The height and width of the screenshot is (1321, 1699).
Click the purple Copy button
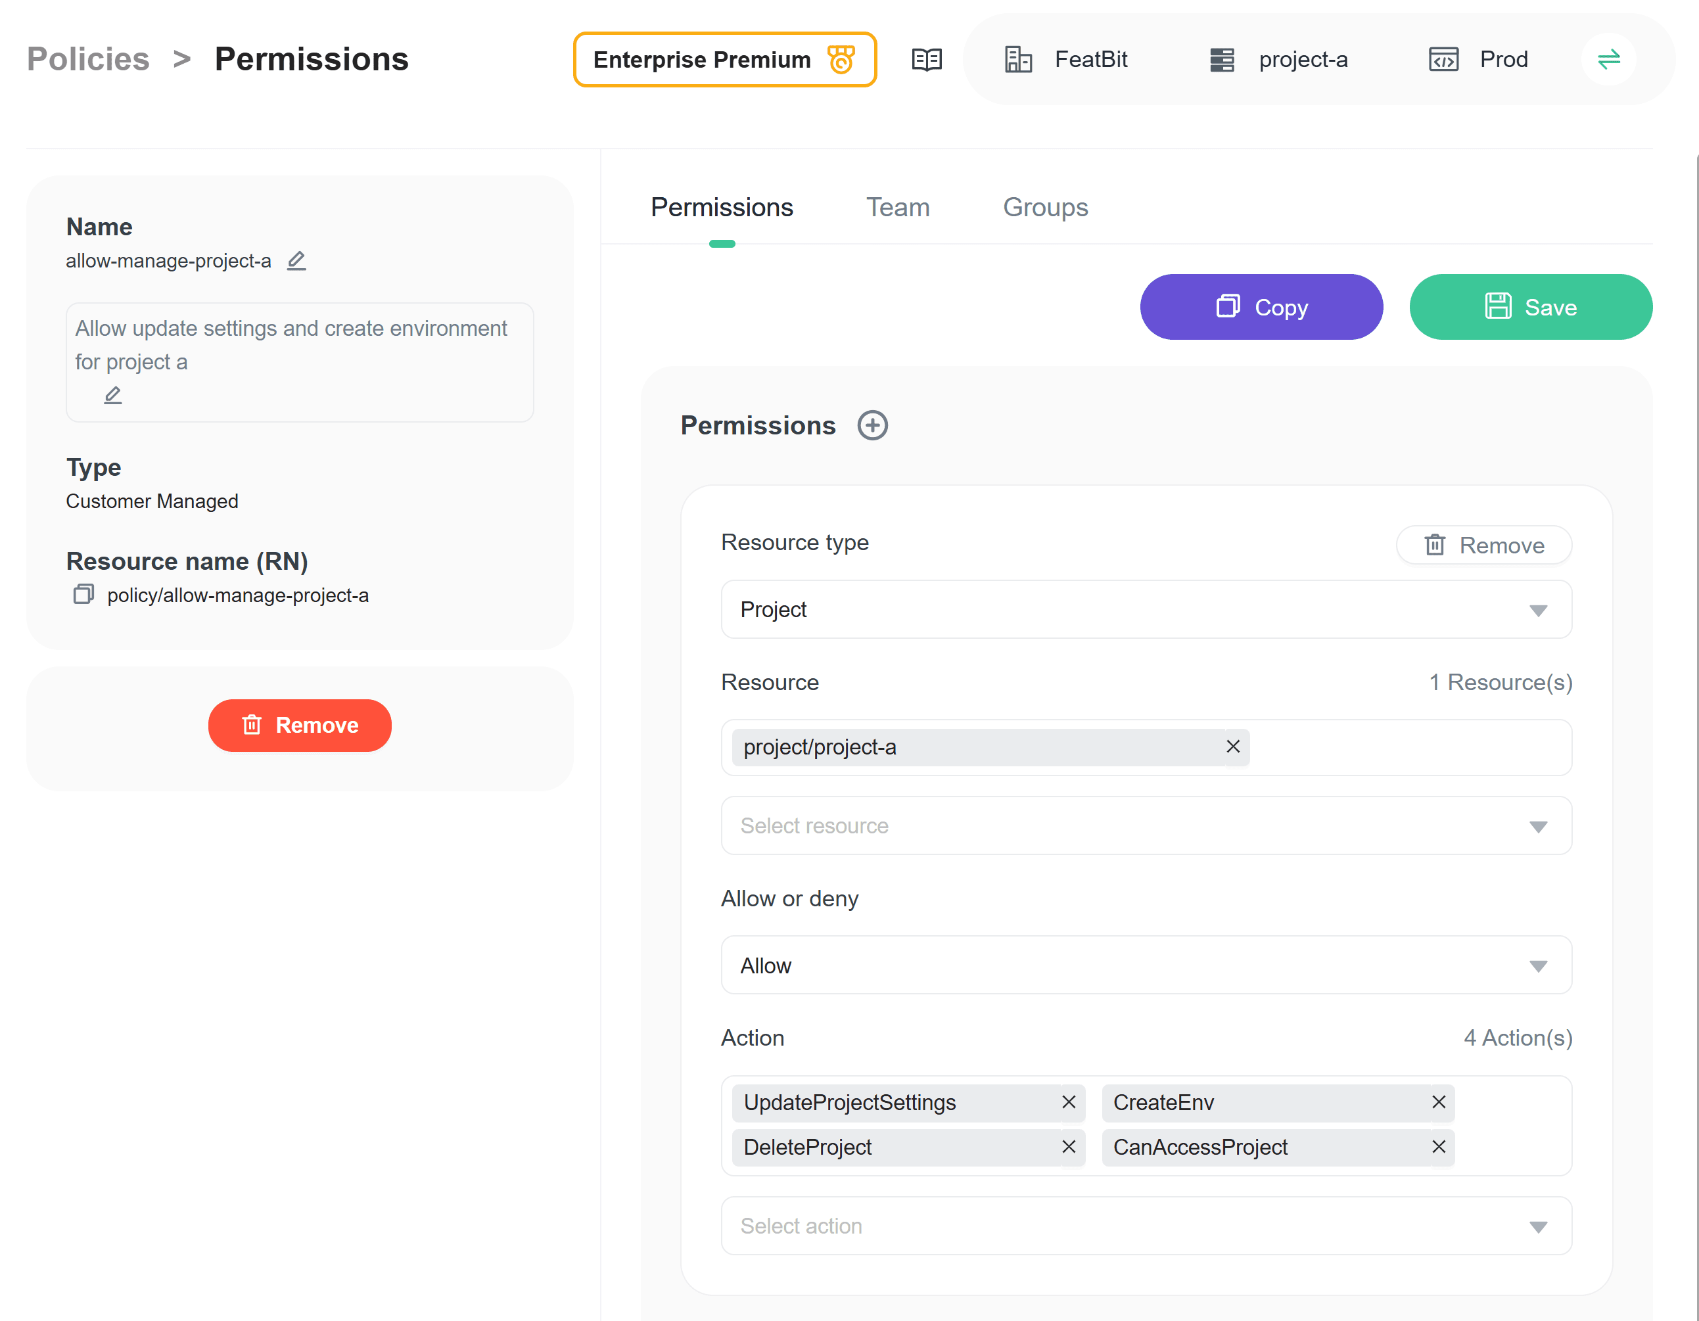[x=1261, y=308]
